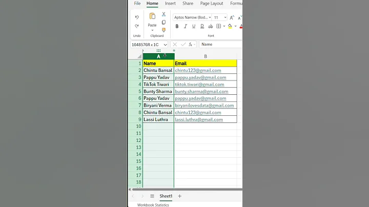
Task: Increase font size with the larger A icon
Action: click(x=232, y=17)
